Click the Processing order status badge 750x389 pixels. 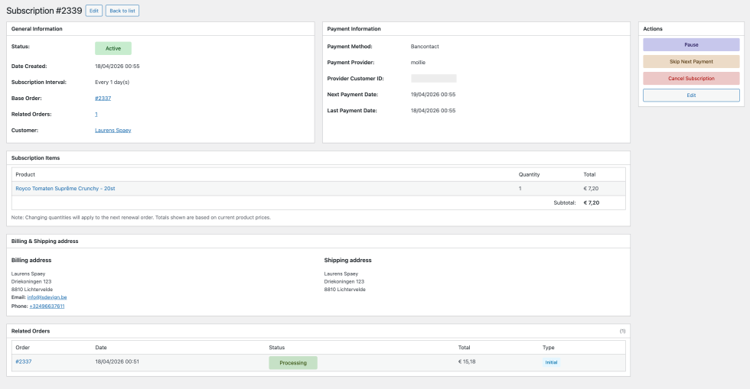click(x=292, y=362)
